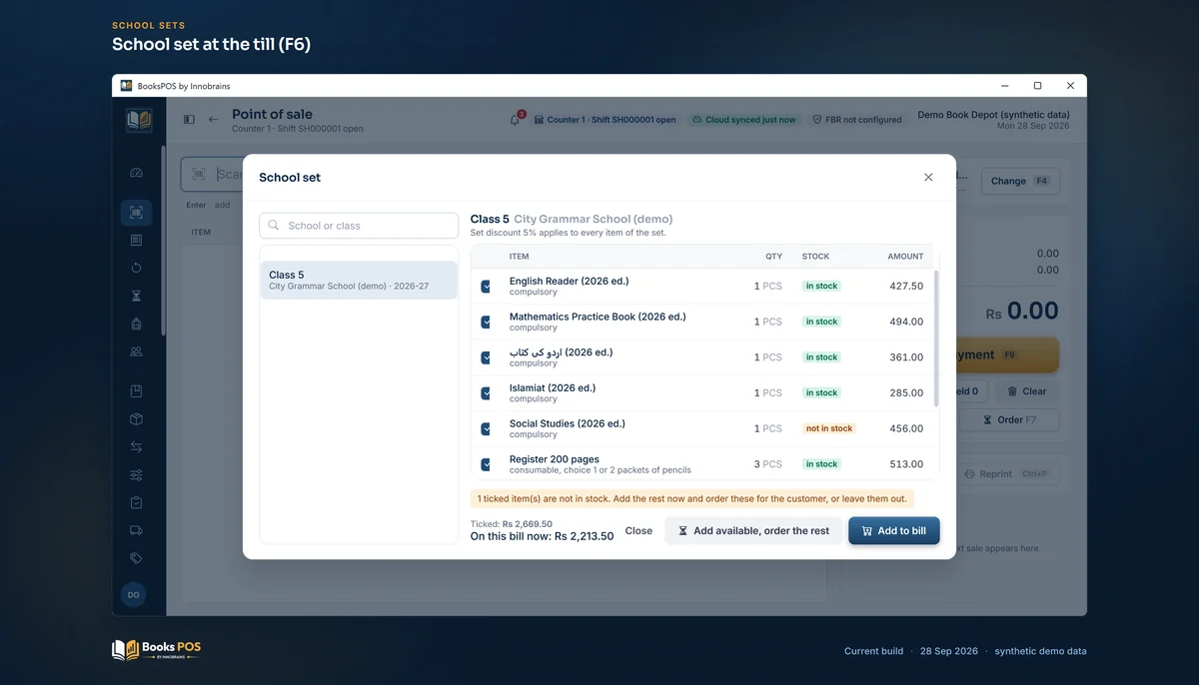Click the clipboard check icon in sidebar

click(136, 502)
